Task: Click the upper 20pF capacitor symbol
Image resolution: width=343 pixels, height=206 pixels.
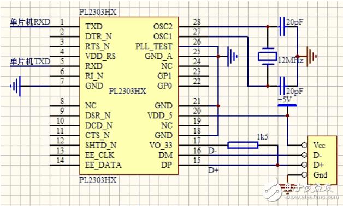Action: [282, 27]
